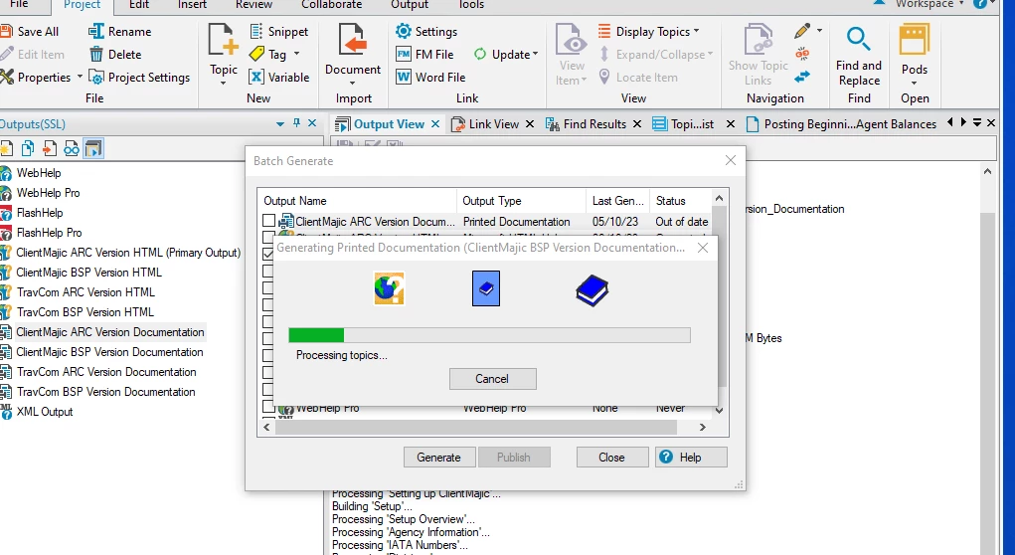Select TravCom ARC Version HTML output

(x=86, y=292)
